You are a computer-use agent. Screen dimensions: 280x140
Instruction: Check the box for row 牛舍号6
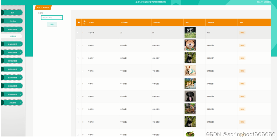click(78, 71)
